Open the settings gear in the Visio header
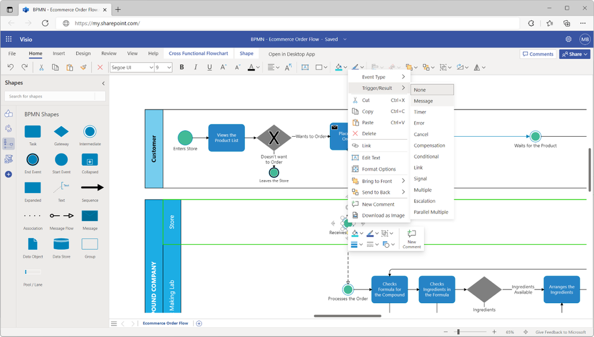The width and height of the screenshot is (594, 337). [568, 39]
